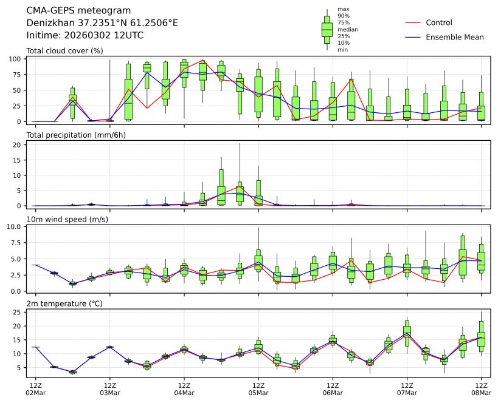Click the 100 tick on cloud cover axis
The image size is (498, 403).
coord(15,59)
